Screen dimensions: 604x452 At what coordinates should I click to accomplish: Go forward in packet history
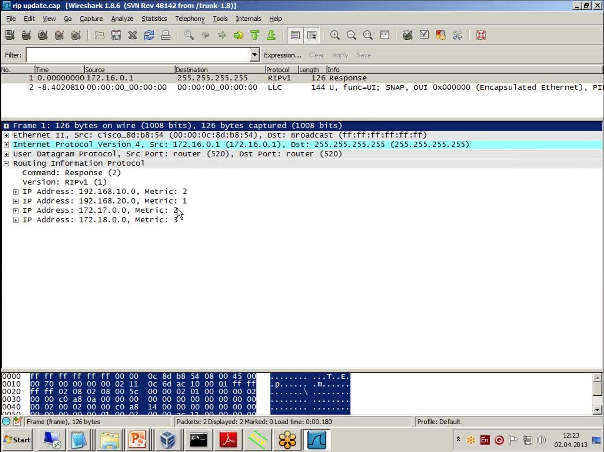pos(222,35)
